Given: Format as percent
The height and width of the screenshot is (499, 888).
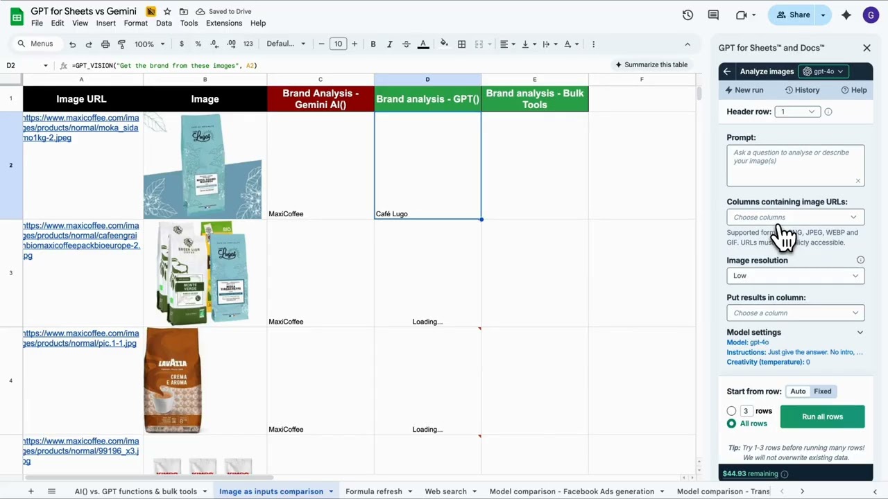Looking at the screenshot, I should [x=198, y=44].
